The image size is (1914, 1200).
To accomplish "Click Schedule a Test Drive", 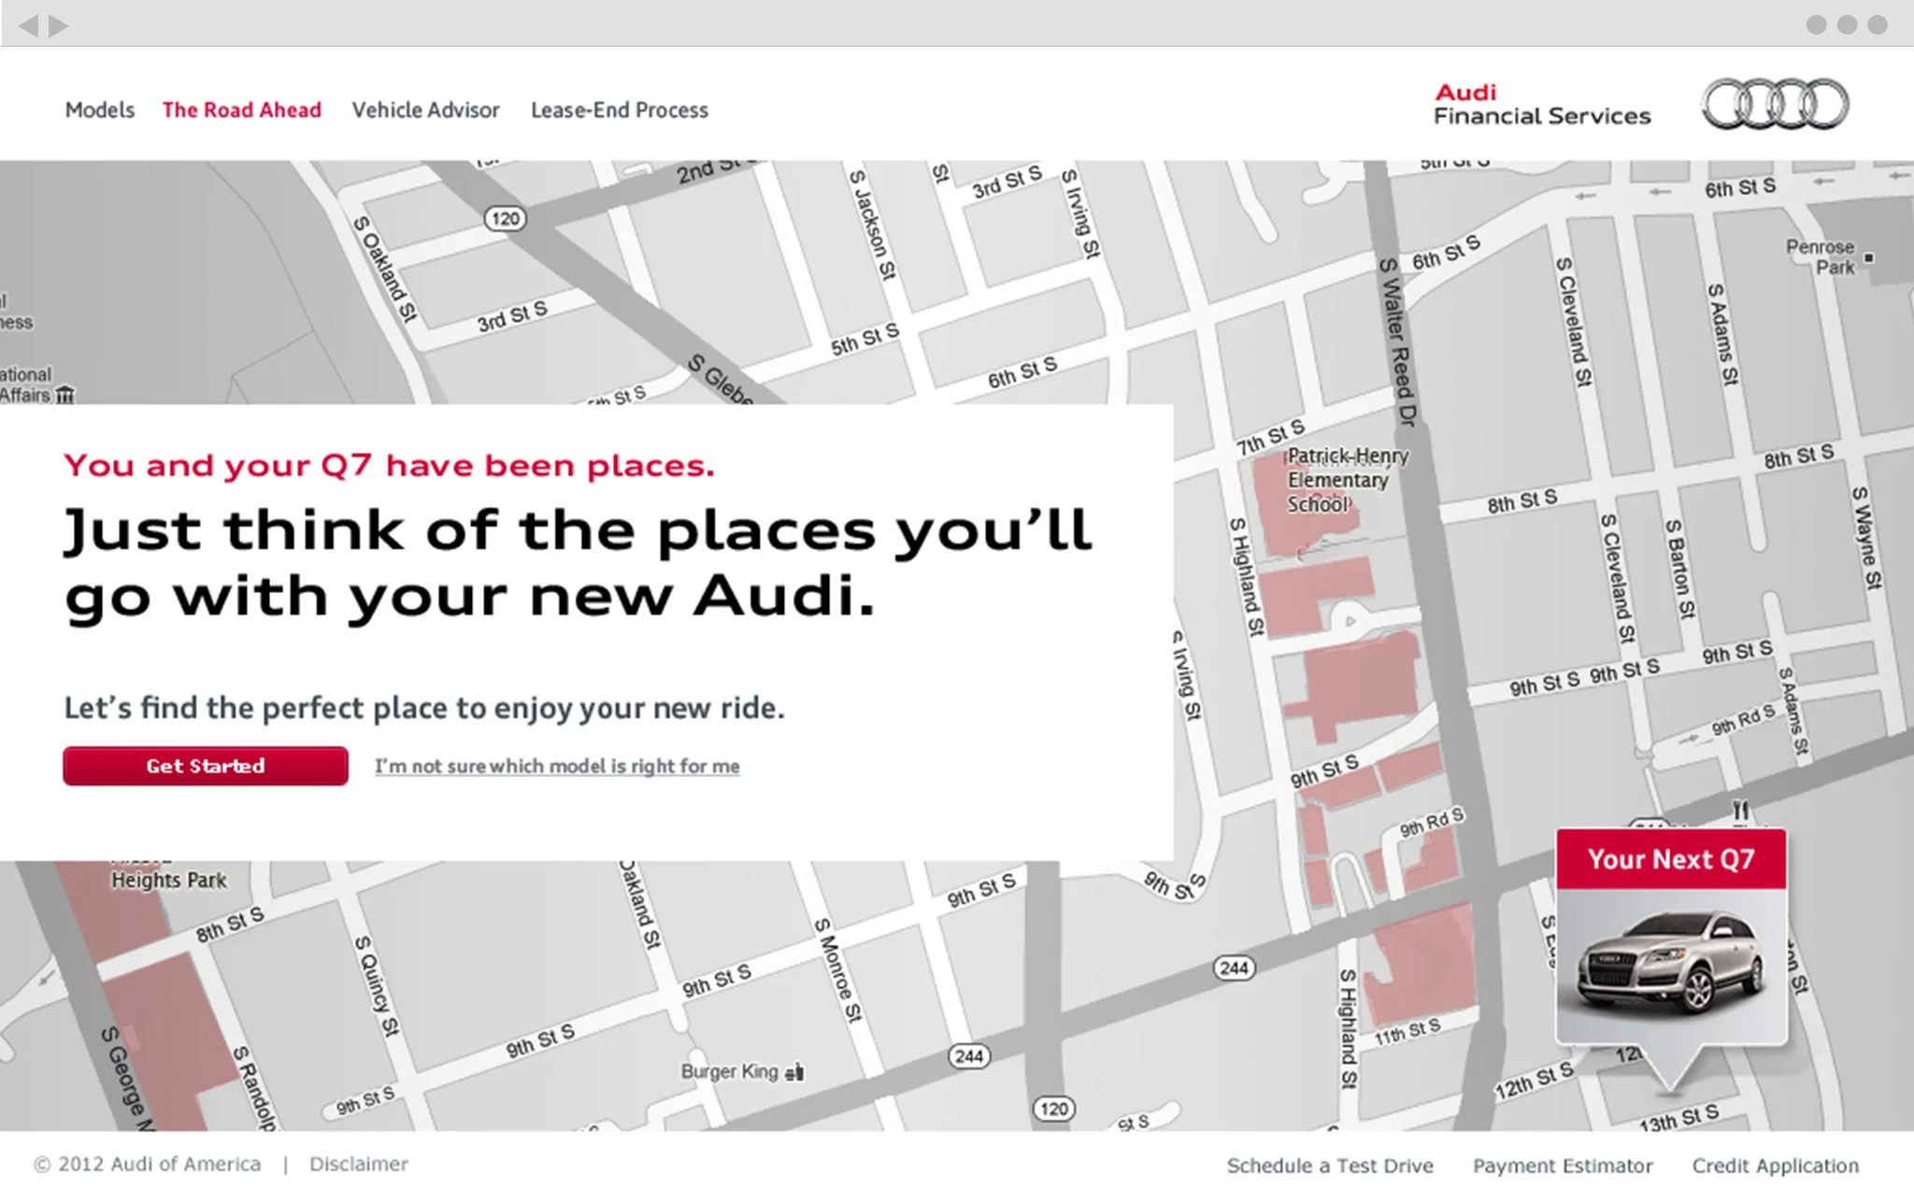I will tap(1330, 1165).
